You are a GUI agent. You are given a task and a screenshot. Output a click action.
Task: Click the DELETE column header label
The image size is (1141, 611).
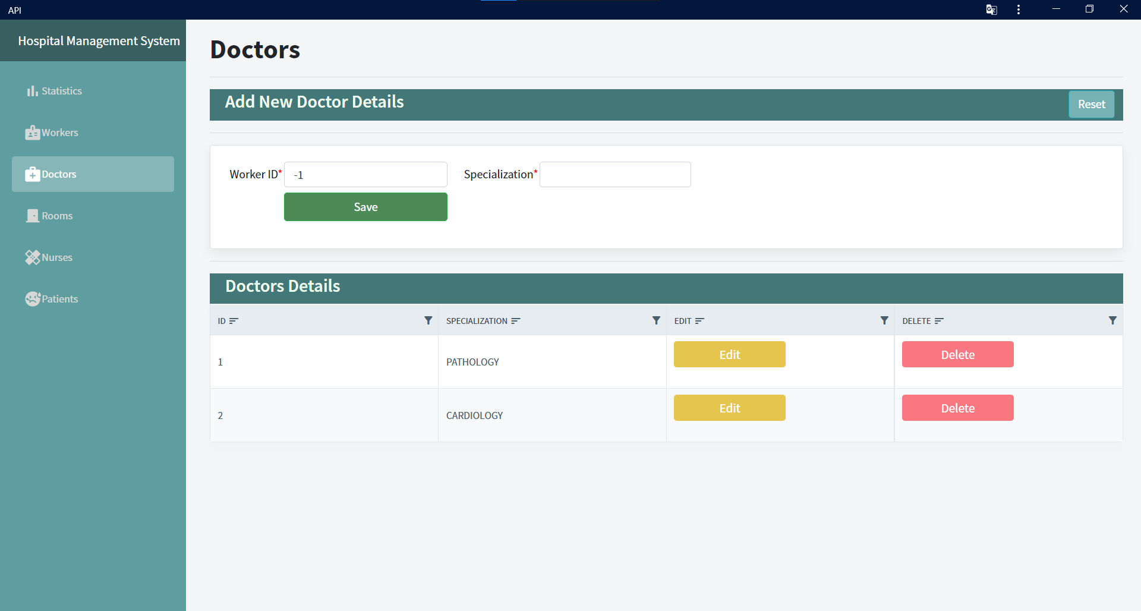coord(916,321)
